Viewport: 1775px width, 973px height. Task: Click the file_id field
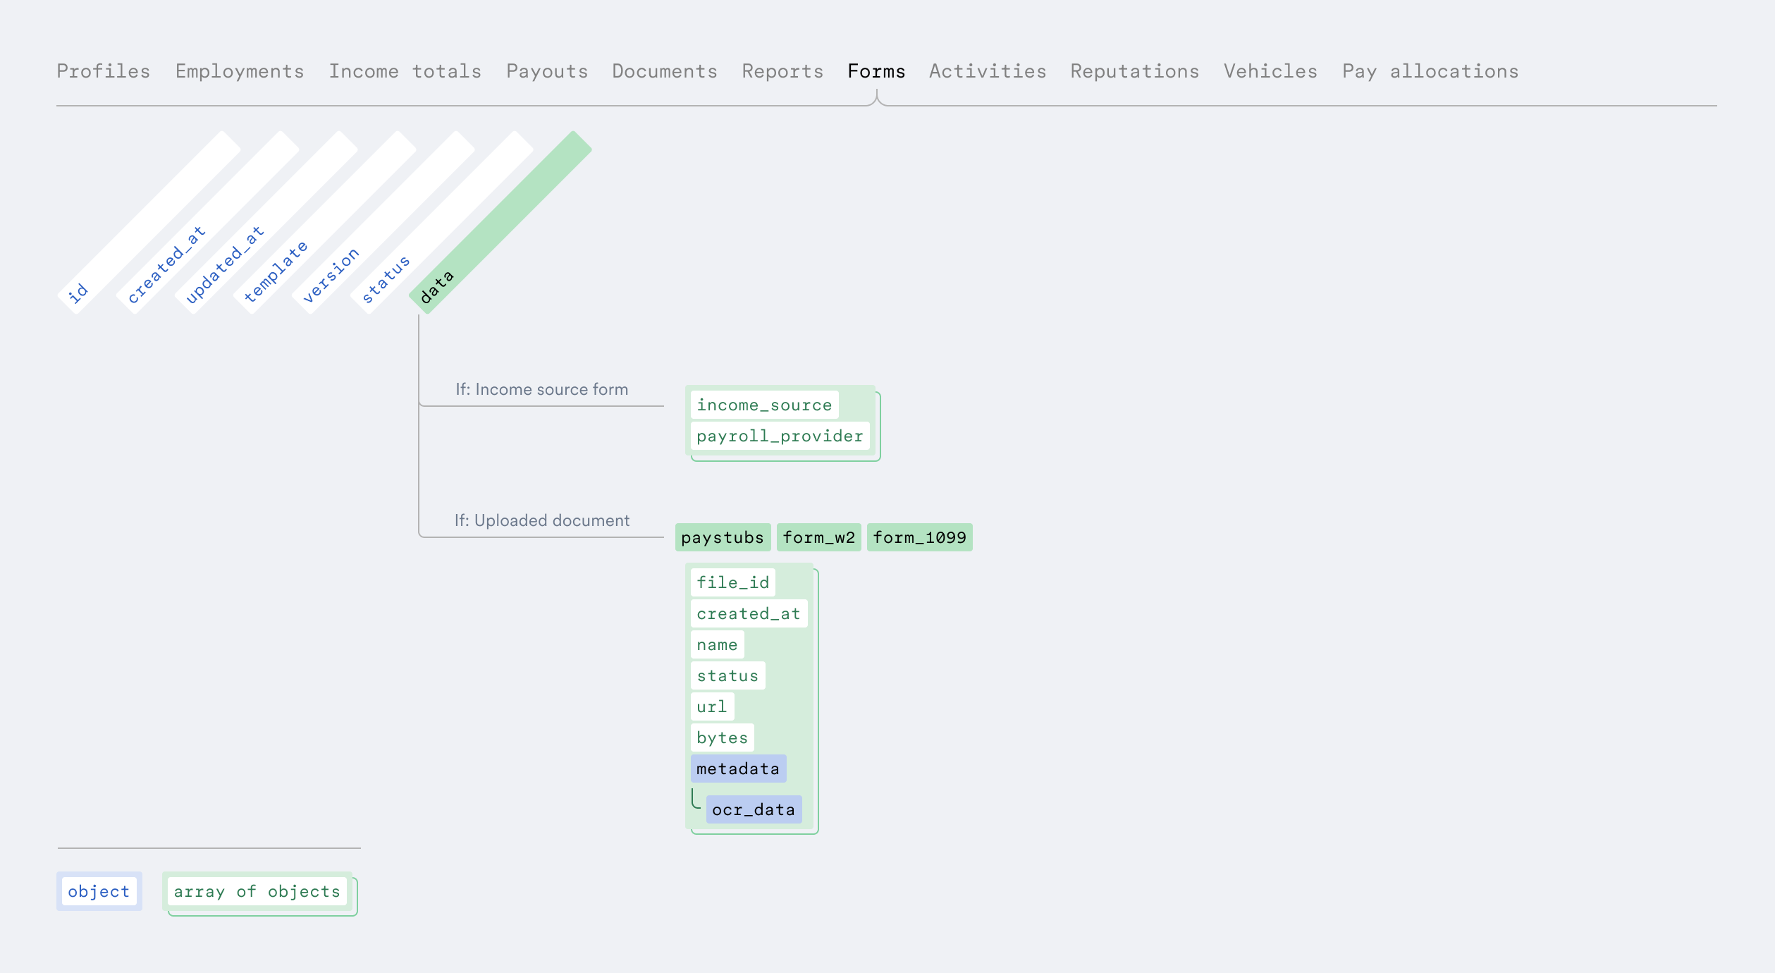[x=732, y=582]
